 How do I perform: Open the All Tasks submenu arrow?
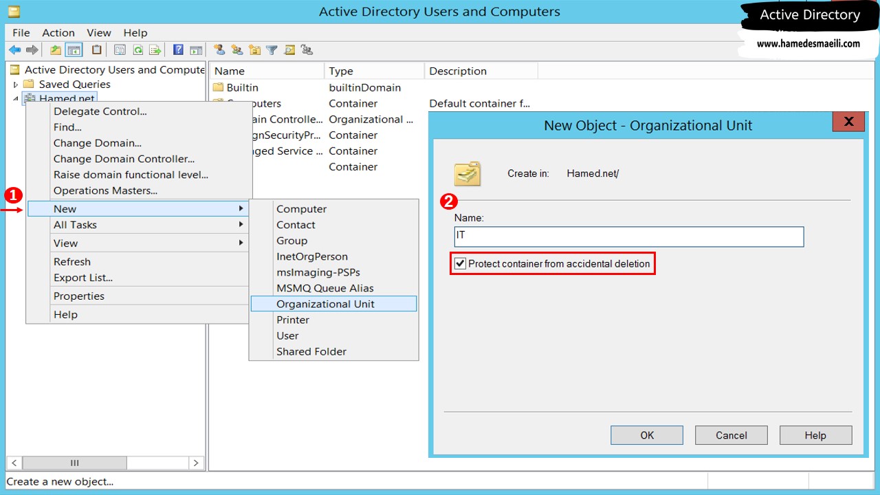(241, 224)
